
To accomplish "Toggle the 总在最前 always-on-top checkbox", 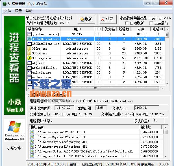I will (x=151, y=23).
